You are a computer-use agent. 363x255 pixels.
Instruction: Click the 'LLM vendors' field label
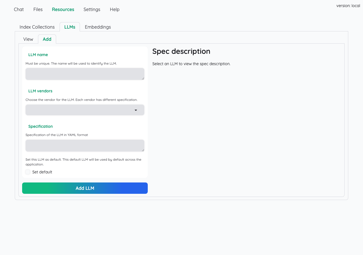(40, 91)
